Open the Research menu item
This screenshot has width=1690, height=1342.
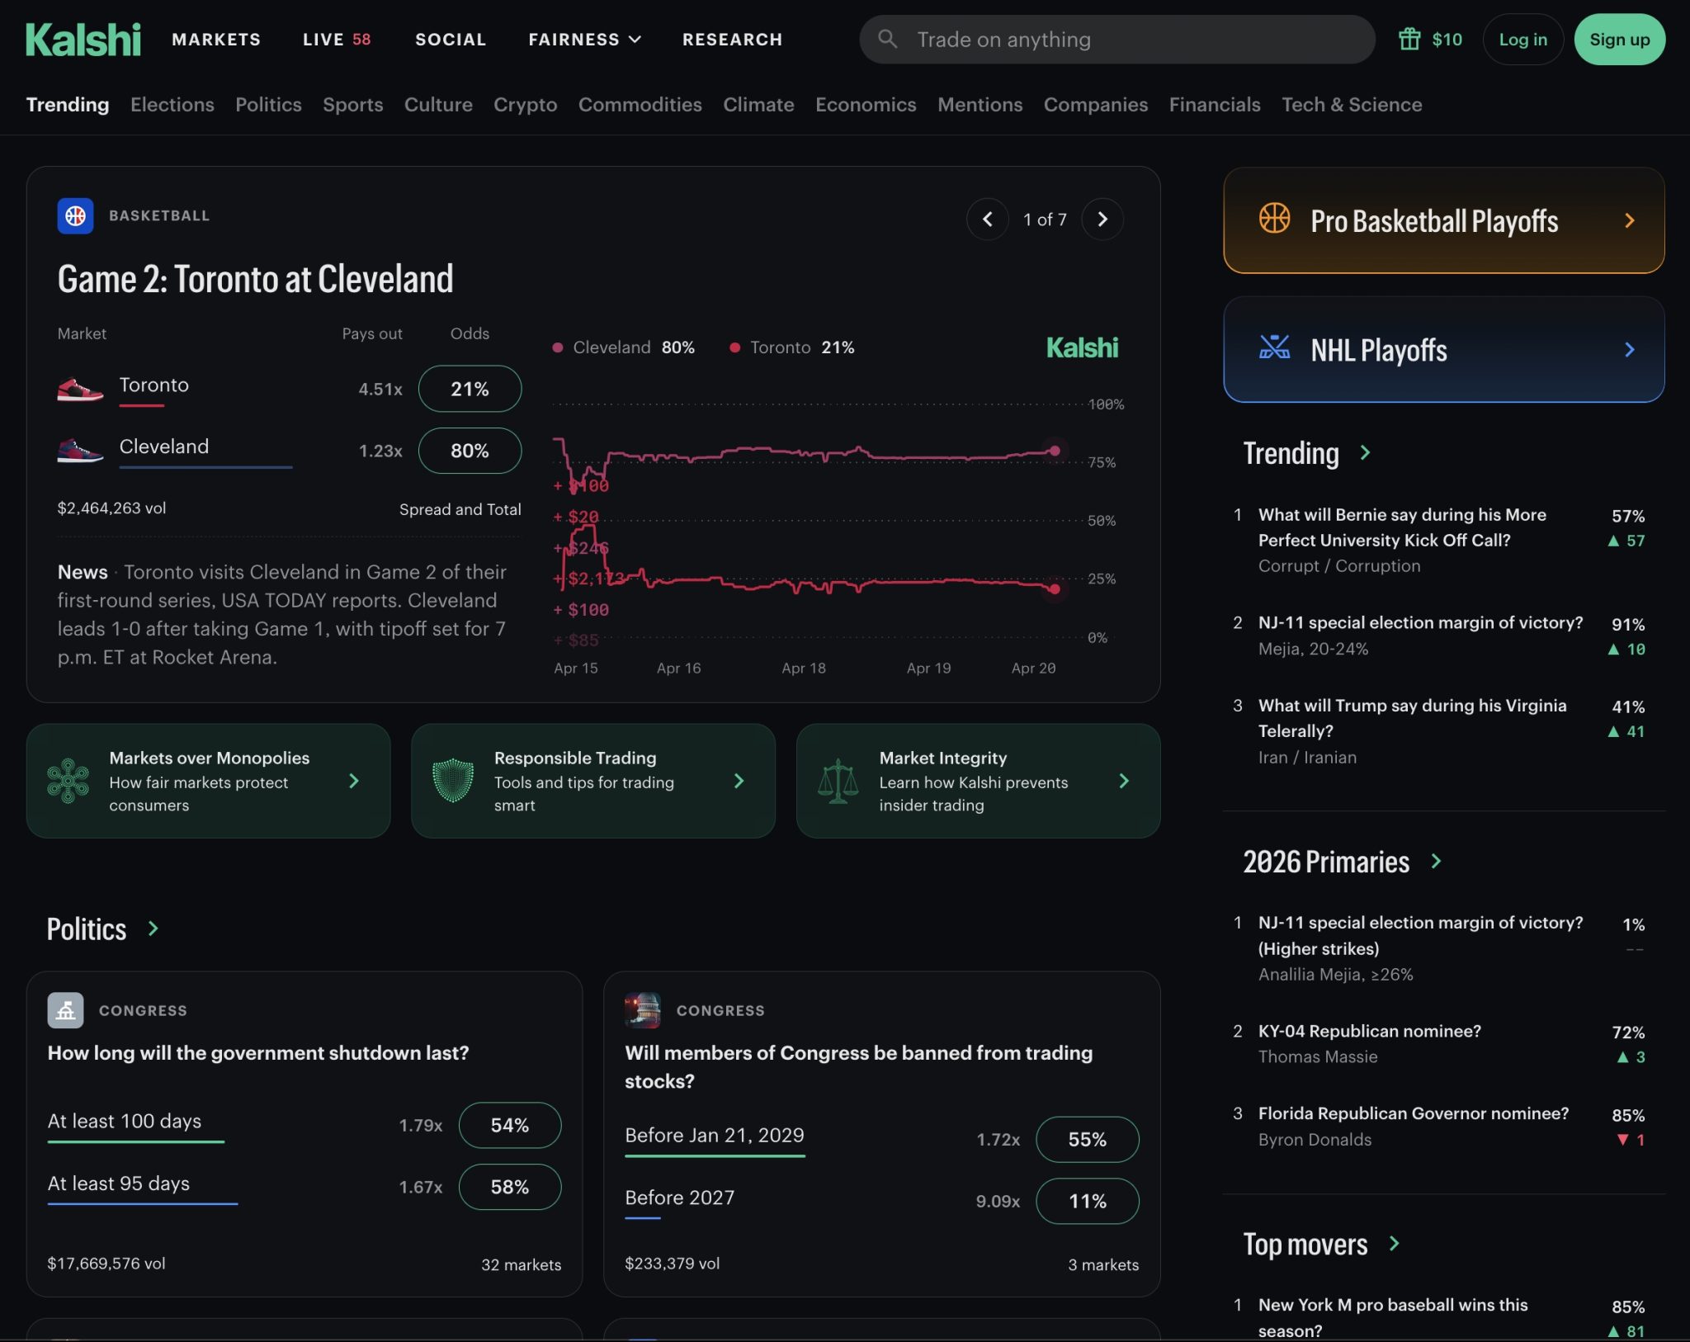click(732, 40)
